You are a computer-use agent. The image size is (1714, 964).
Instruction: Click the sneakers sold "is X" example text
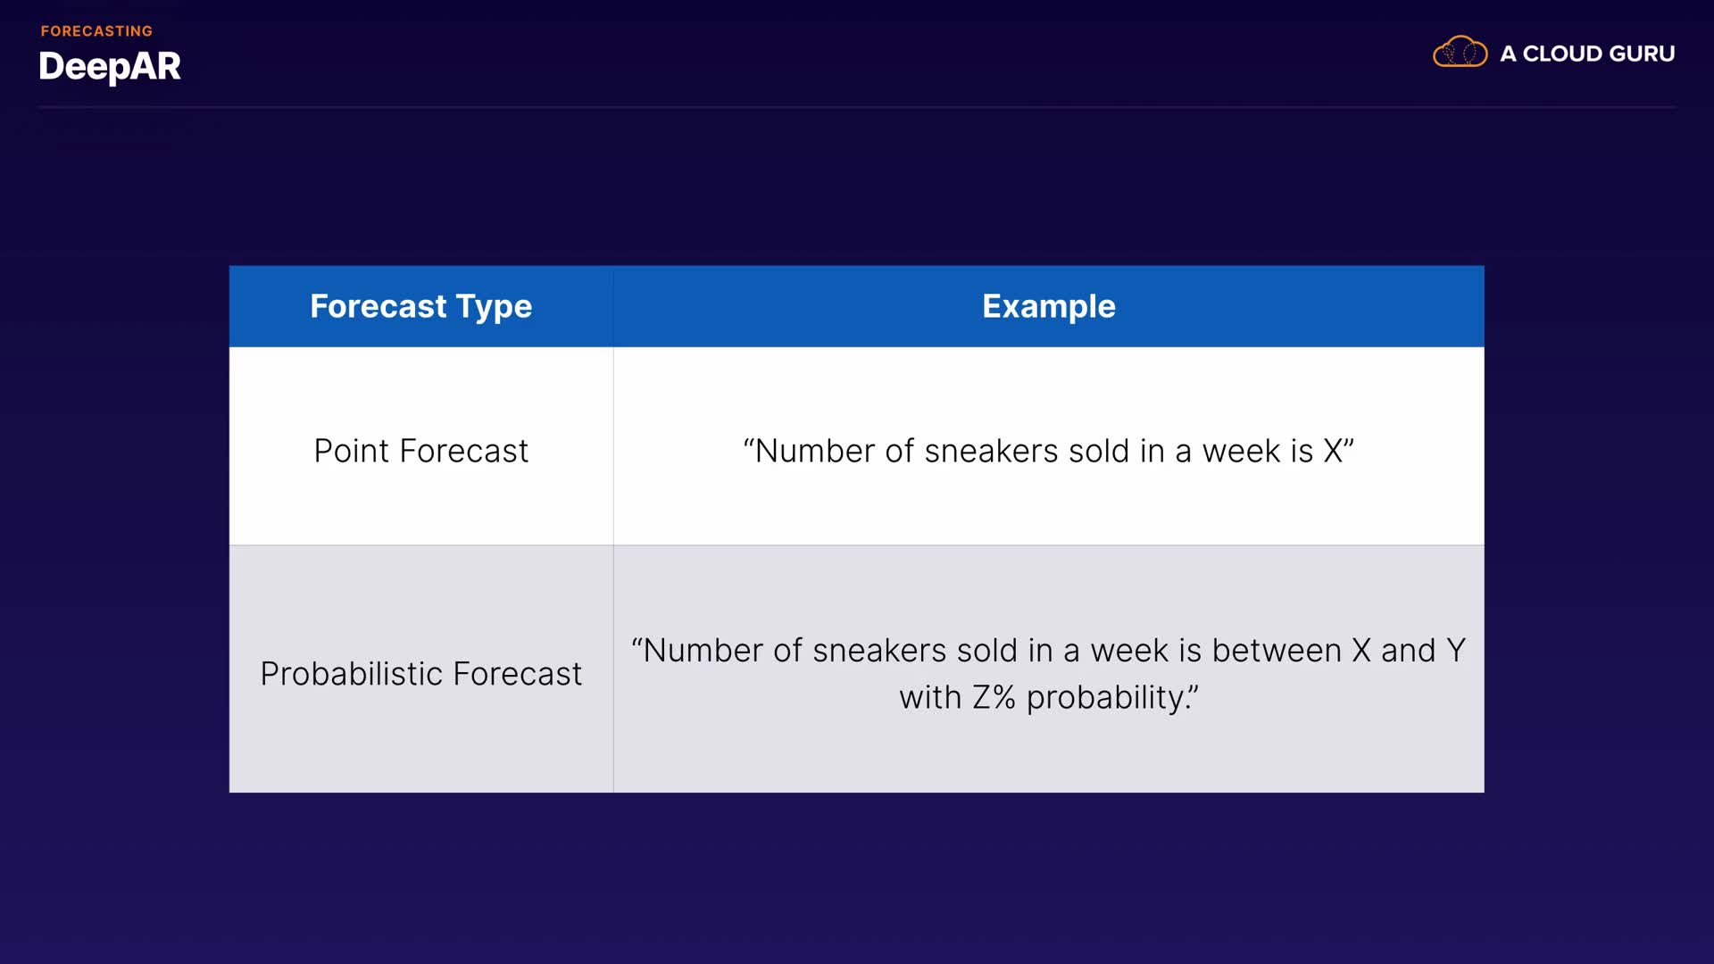click(1048, 451)
